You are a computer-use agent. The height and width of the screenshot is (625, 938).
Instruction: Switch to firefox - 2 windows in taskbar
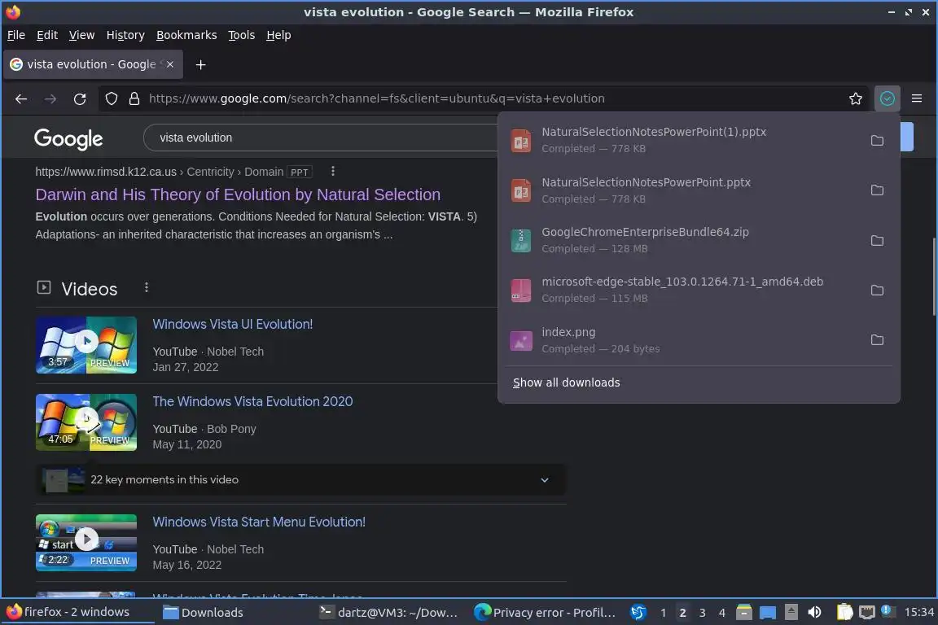pyautogui.click(x=78, y=612)
